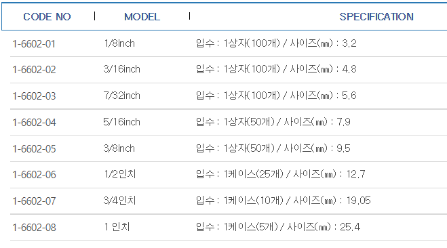Screen dimensions: 447x248
Task: Click the 3/16inch model cell
Action: tap(121, 69)
